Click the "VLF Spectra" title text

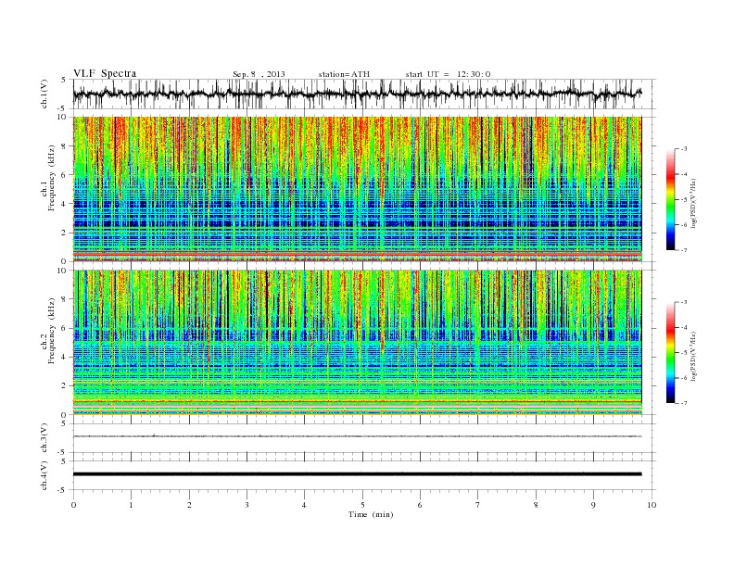click(x=105, y=73)
